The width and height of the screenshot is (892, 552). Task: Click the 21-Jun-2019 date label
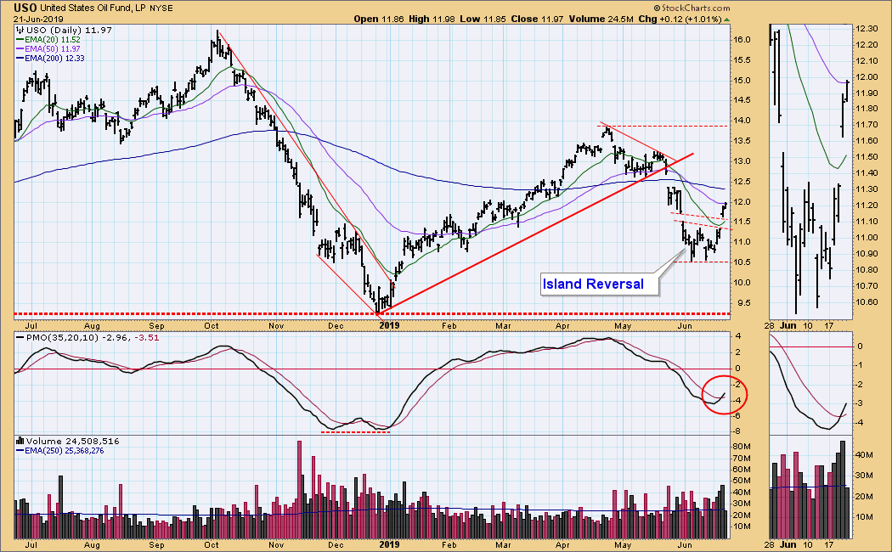pyautogui.click(x=39, y=19)
